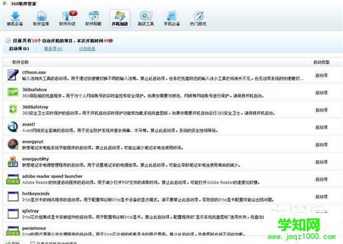
Task: Select the hotkeyscmds entry name
Action: point(36,193)
